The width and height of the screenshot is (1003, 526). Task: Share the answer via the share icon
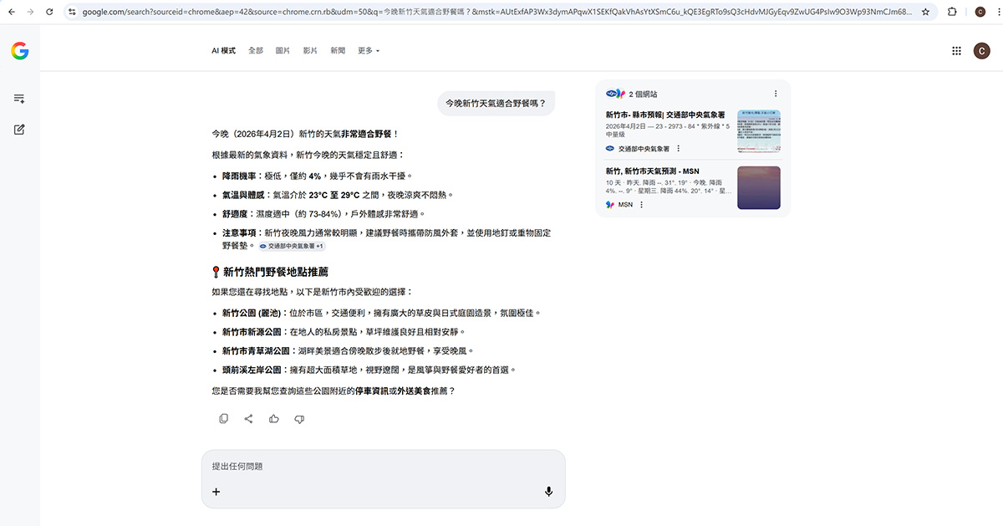pyautogui.click(x=248, y=418)
